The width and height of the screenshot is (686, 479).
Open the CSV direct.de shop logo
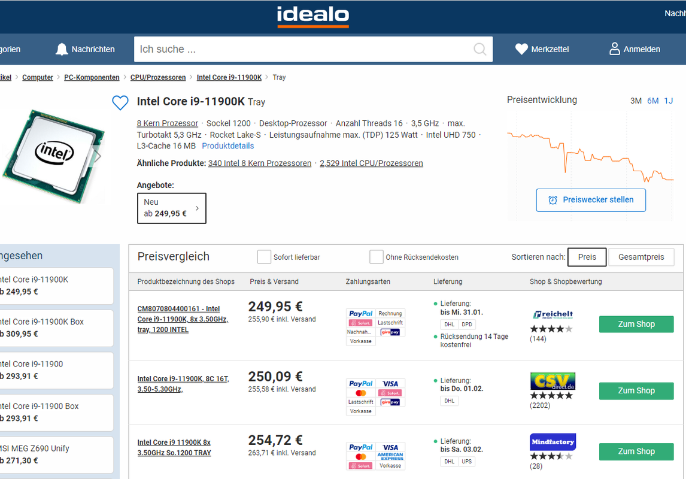[553, 381]
